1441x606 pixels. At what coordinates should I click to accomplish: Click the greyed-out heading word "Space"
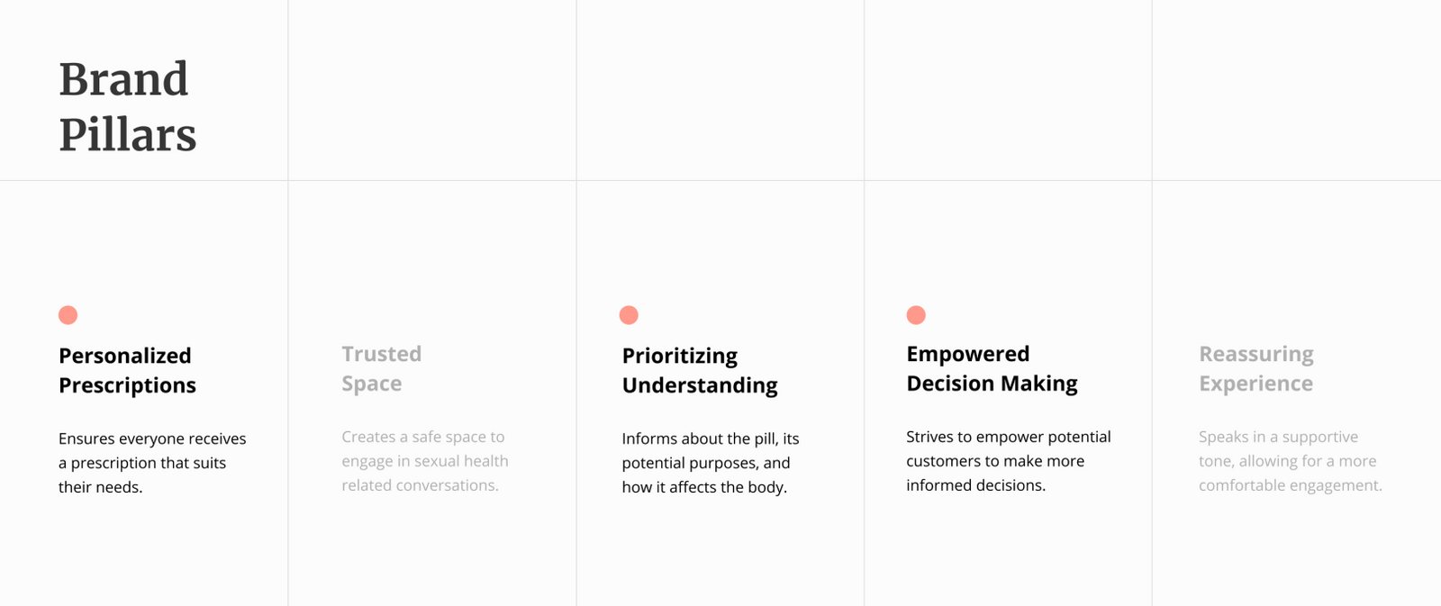click(371, 384)
